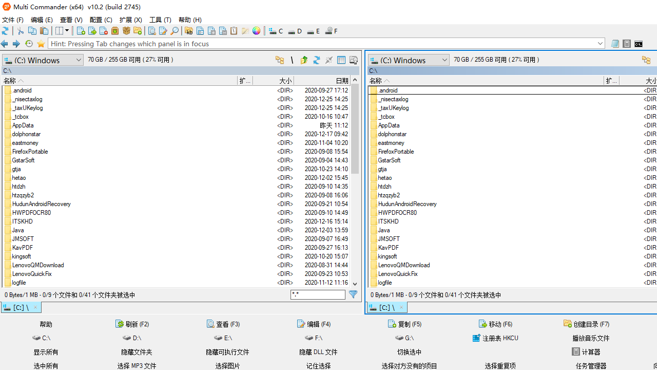Screen dimensions: 657x370
Task: Open the 工具 (T) menu
Action: pos(160,20)
